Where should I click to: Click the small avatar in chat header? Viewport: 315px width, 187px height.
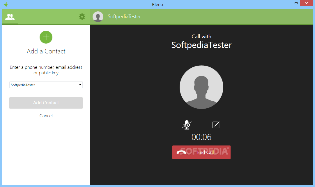click(x=98, y=17)
